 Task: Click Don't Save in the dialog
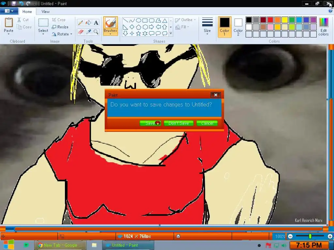pos(179,123)
